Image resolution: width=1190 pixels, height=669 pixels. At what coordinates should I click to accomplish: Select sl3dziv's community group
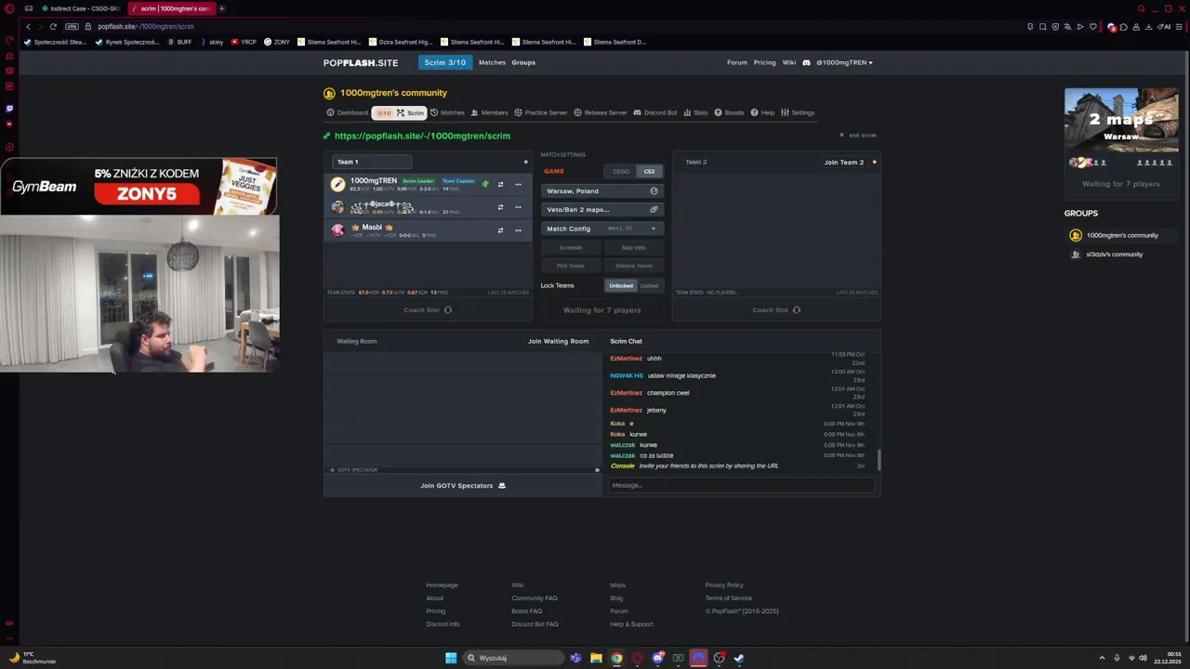coord(1106,254)
